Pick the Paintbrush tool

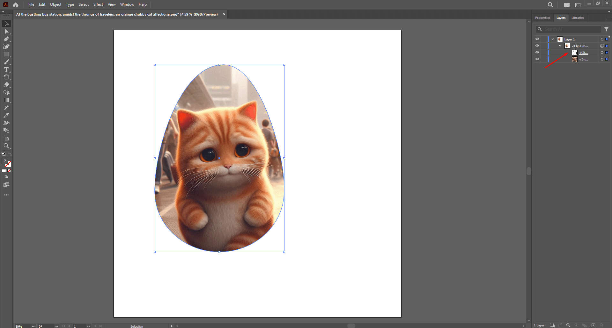(6, 62)
